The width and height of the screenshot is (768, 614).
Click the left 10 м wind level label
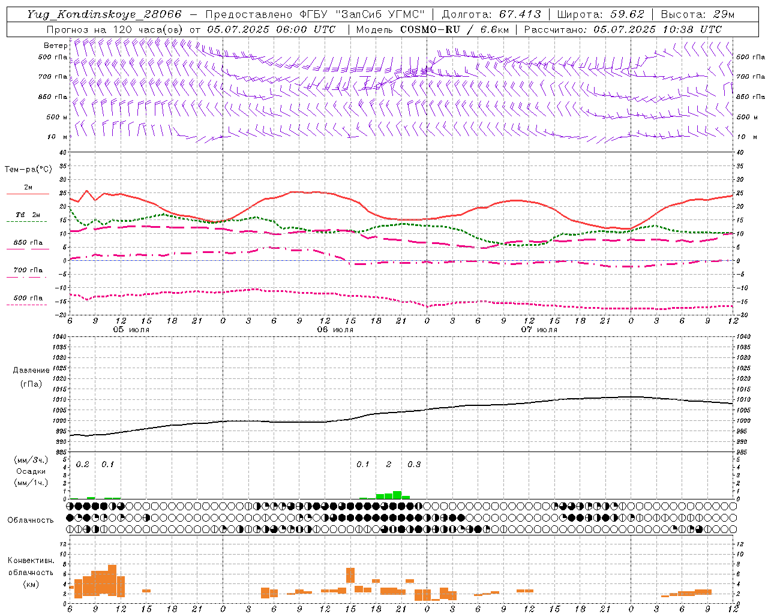[57, 137]
